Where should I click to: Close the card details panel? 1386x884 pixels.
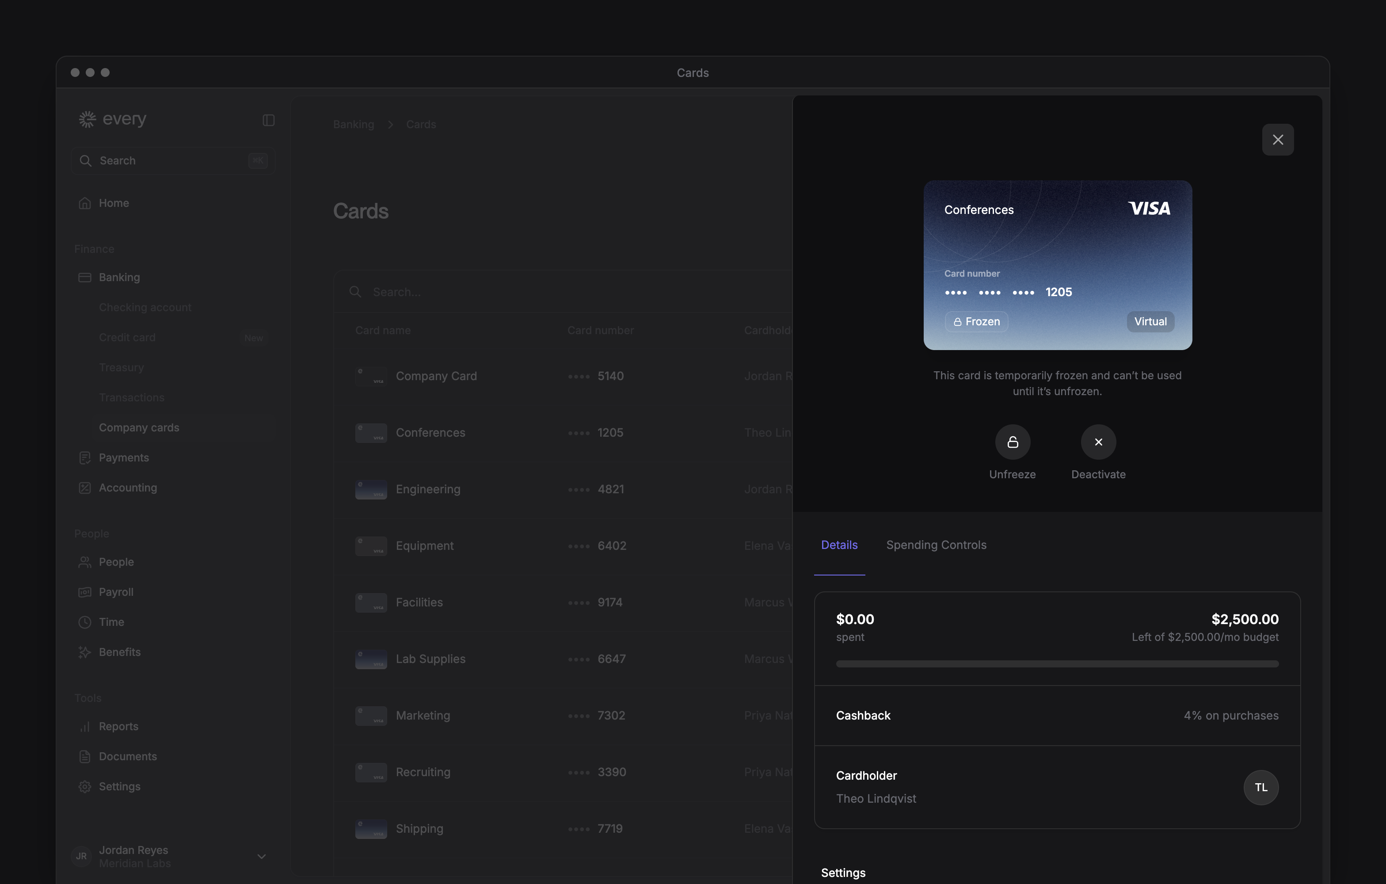coord(1277,140)
